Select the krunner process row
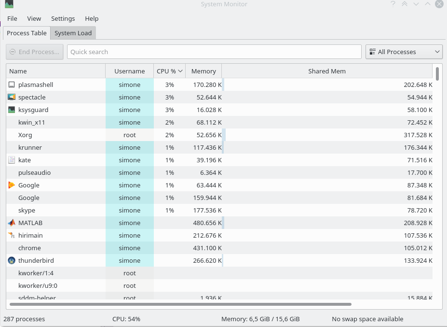 [219, 147]
